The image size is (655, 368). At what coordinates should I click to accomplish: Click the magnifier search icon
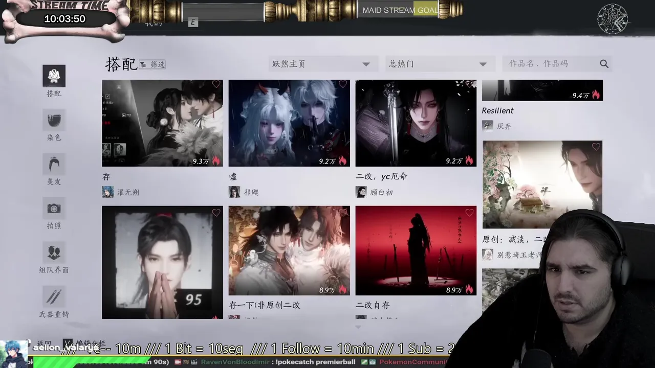604,64
